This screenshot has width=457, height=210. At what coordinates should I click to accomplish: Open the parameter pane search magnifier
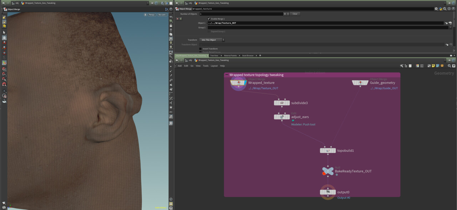(x=445, y=9)
